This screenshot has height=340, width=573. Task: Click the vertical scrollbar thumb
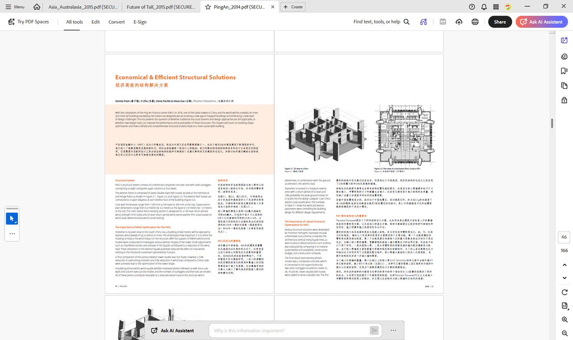tap(552, 124)
